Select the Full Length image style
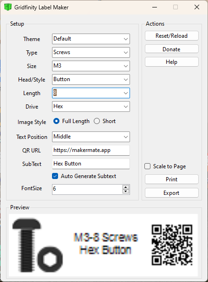 [71, 121]
